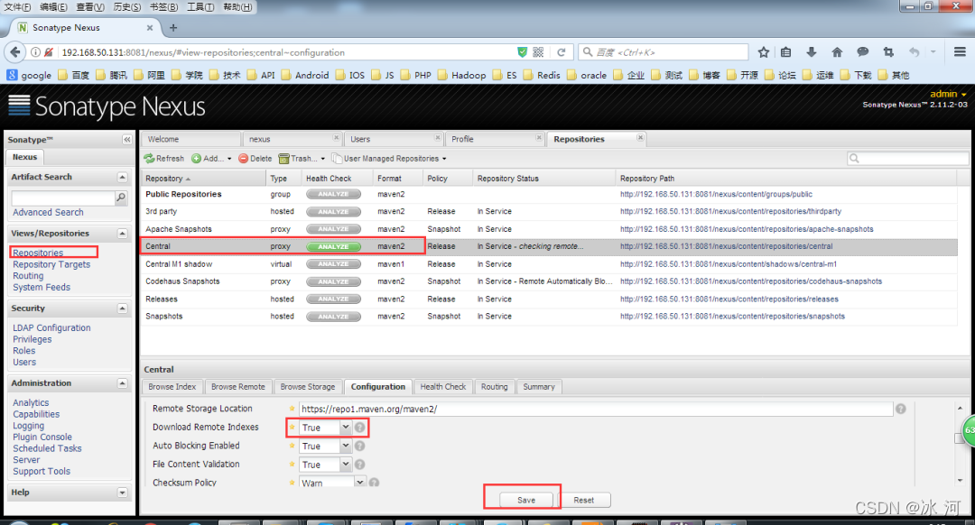Open the LDAP Configuration link
This screenshot has width=975, height=525.
(51, 328)
